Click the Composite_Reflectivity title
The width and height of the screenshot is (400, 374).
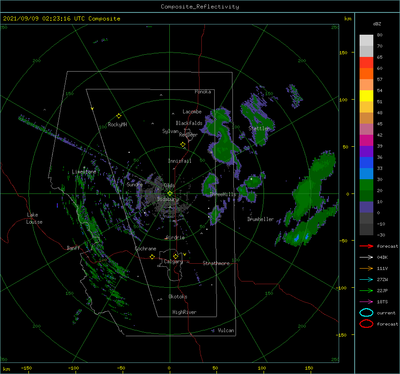[x=200, y=7]
